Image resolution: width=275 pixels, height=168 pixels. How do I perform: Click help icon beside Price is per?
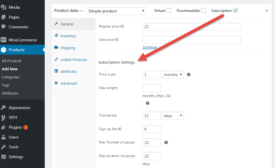tap(189, 75)
